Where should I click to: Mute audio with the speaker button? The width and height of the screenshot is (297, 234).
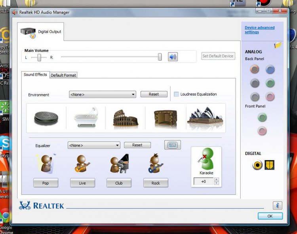click(173, 57)
